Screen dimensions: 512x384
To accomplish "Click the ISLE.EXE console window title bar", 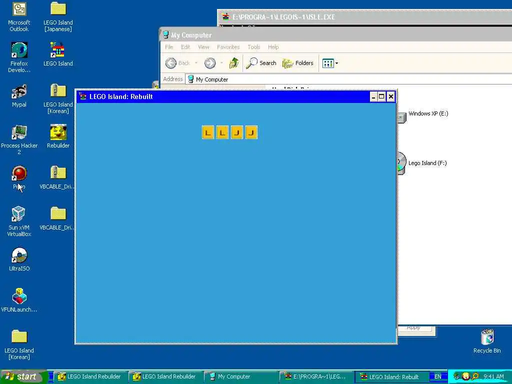I will (x=364, y=17).
